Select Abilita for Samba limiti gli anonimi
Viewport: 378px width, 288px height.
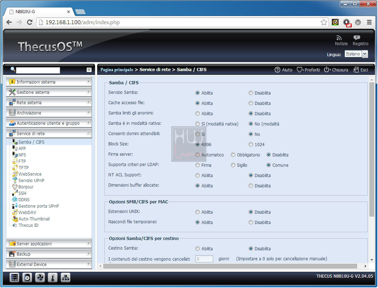coord(198,113)
